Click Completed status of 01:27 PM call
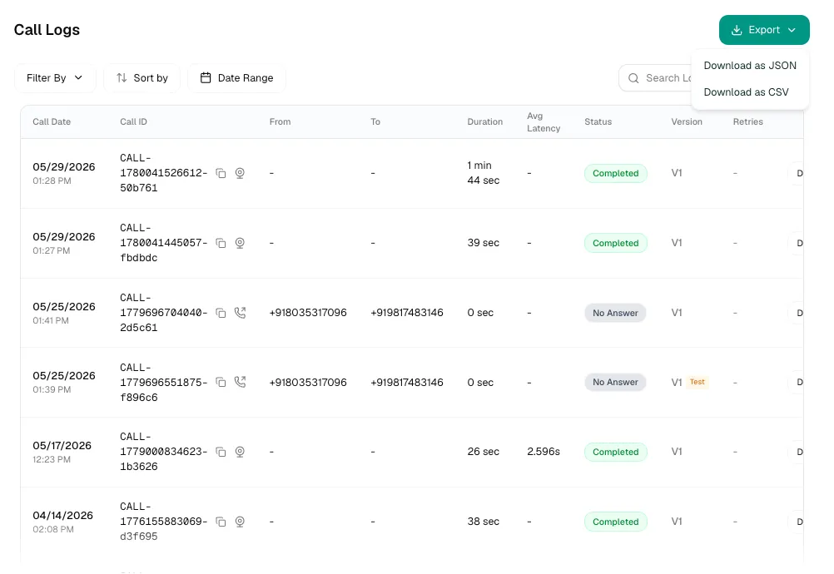 tap(615, 243)
